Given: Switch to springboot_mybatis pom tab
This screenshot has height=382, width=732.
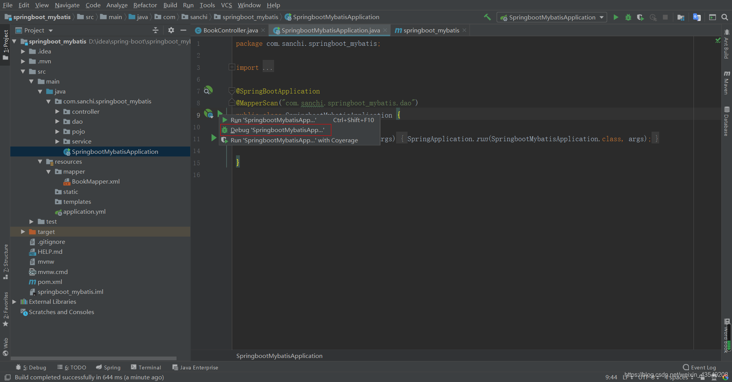Looking at the screenshot, I should [x=431, y=30].
